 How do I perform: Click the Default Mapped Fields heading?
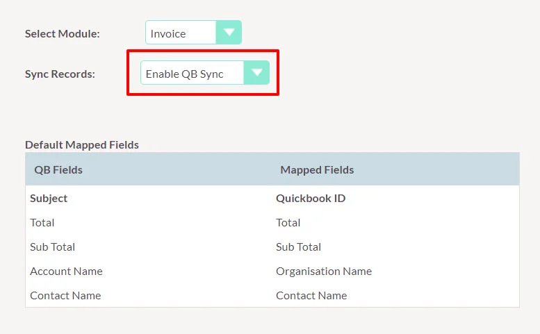pos(82,145)
